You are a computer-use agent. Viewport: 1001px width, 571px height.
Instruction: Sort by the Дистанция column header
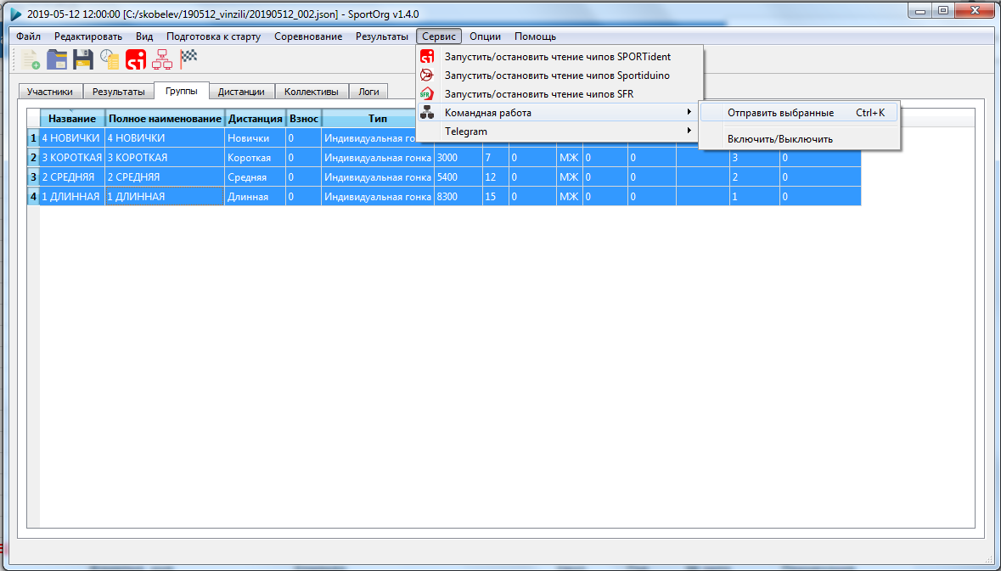[256, 119]
